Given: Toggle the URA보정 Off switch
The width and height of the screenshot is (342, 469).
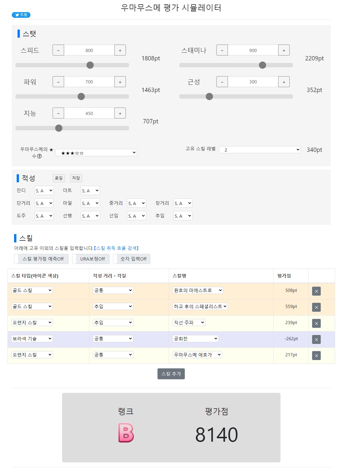Looking at the screenshot, I should coord(91,259).
